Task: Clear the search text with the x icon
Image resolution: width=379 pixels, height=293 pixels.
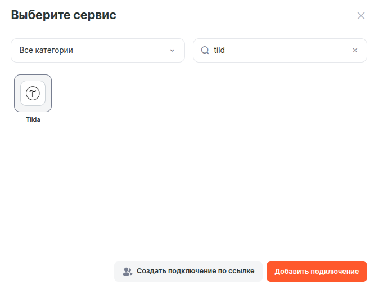Action: pos(355,50)
